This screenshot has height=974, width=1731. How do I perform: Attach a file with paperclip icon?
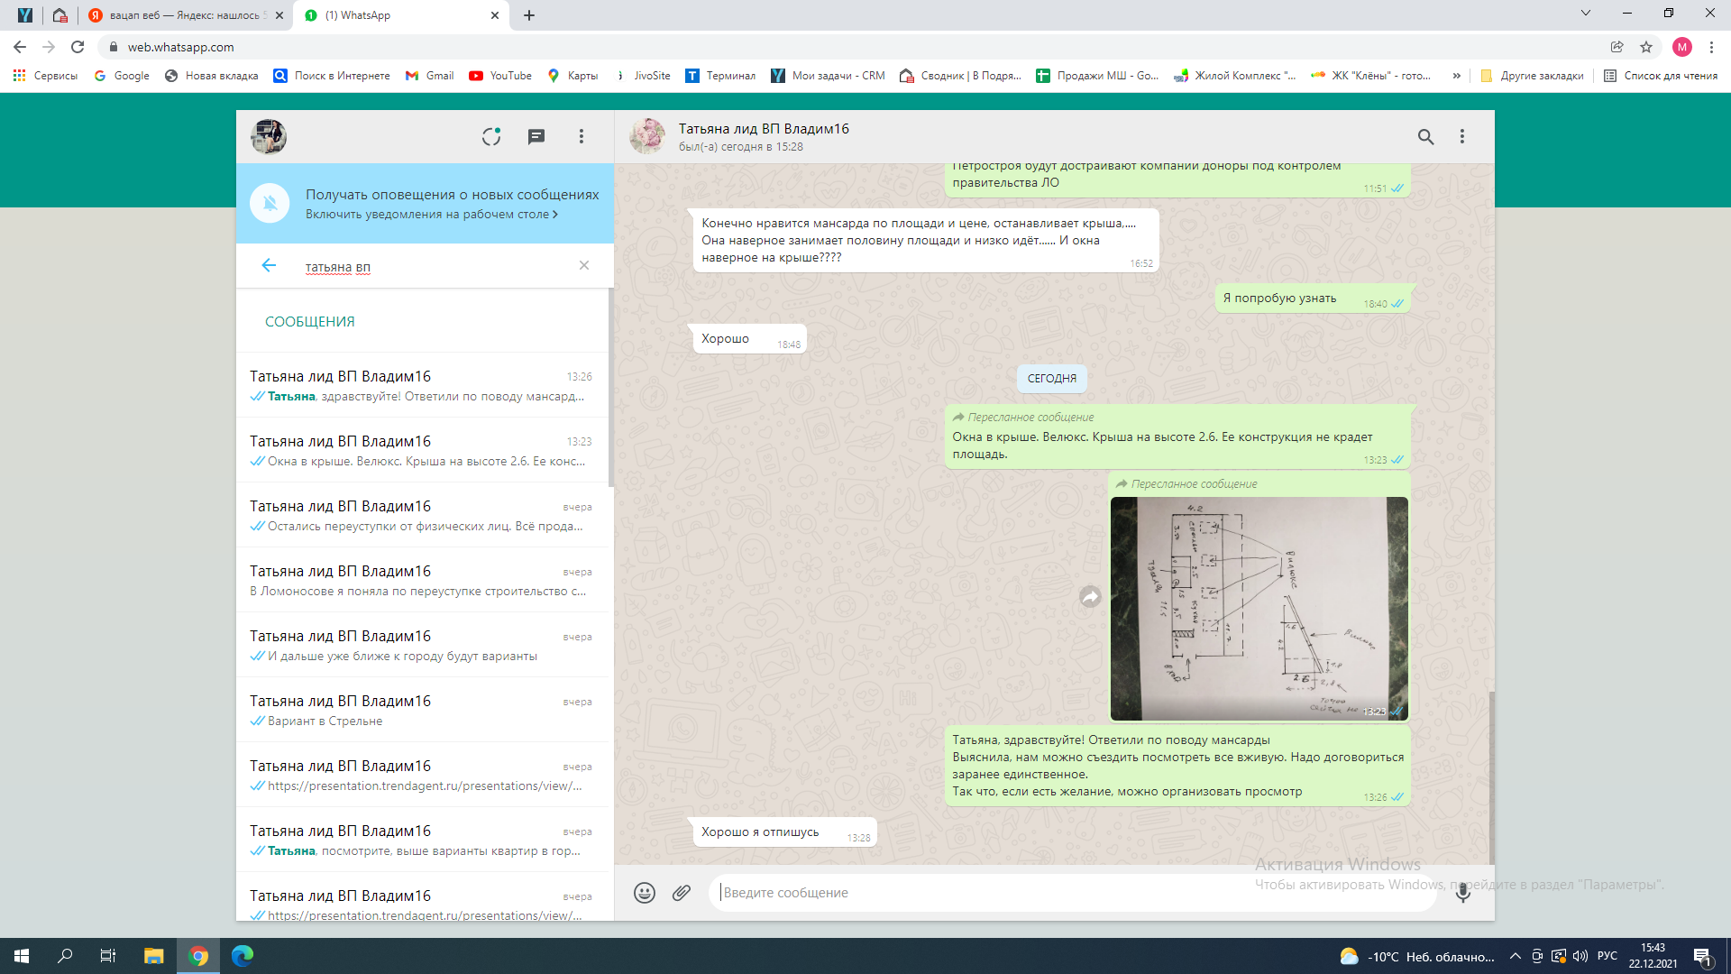(682, 893)
